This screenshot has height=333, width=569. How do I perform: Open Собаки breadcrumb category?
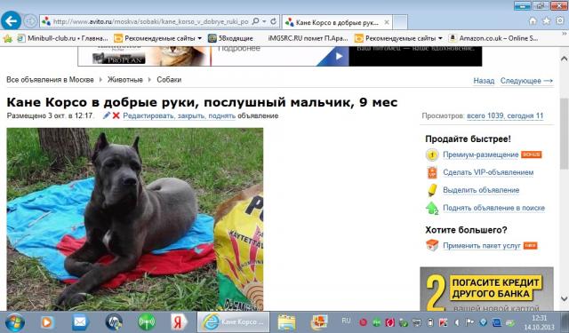point(169,80)
